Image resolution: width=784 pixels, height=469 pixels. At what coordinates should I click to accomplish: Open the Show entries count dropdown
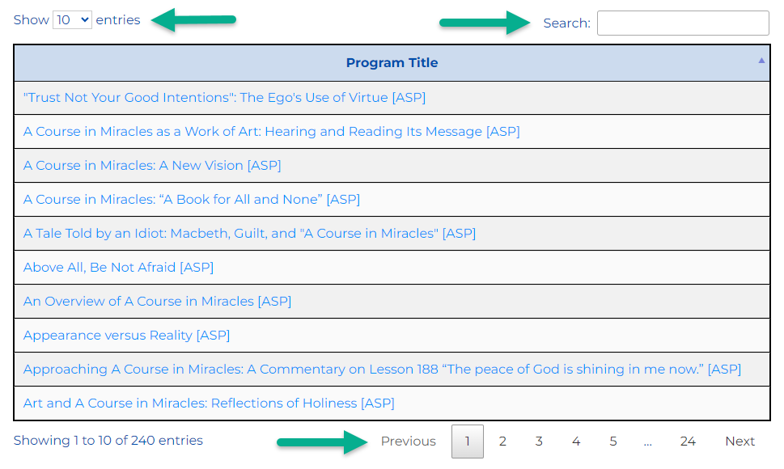(72, 20)
